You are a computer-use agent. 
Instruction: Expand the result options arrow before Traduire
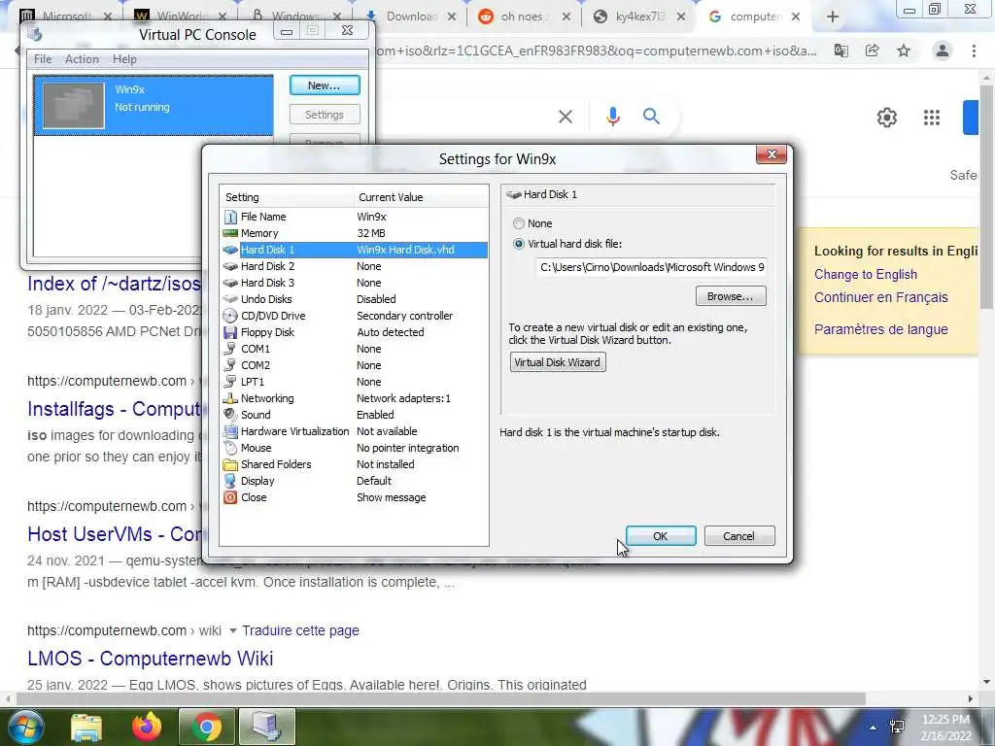pos(233,630)
